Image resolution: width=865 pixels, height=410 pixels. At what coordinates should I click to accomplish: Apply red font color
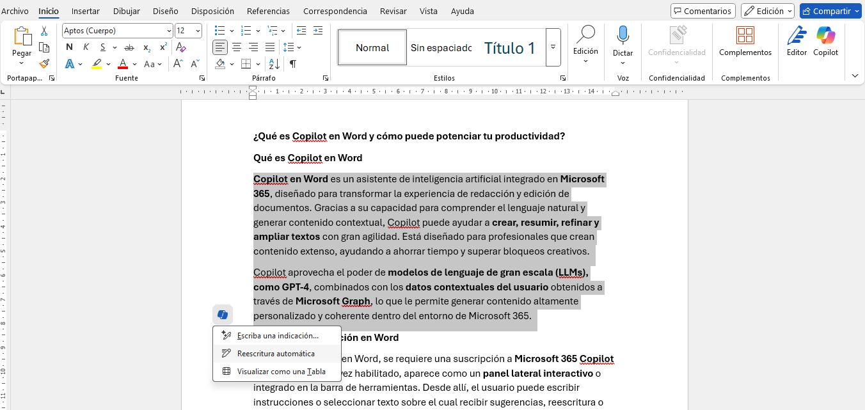coord(123,64)
